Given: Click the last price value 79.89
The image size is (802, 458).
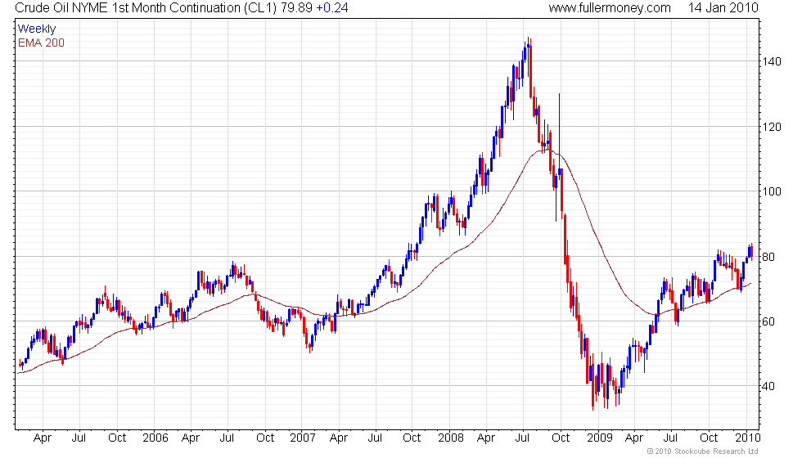Looking at the screenshot, I should (296, 8).
